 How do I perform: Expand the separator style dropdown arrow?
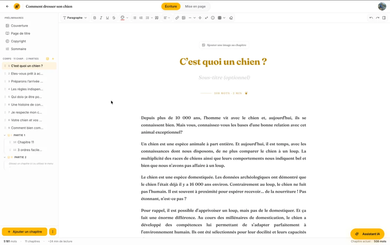coord(194,18)
